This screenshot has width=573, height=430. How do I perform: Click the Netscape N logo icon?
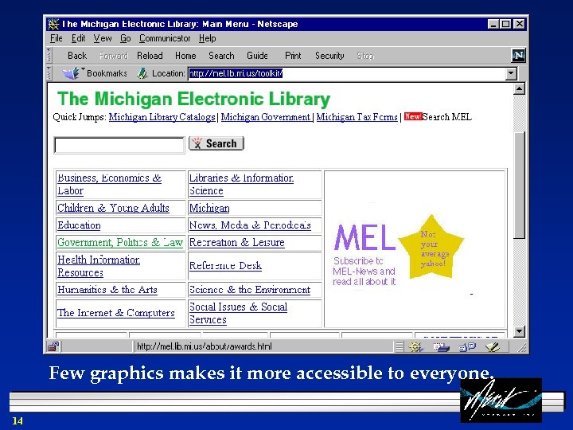[518, 56]
